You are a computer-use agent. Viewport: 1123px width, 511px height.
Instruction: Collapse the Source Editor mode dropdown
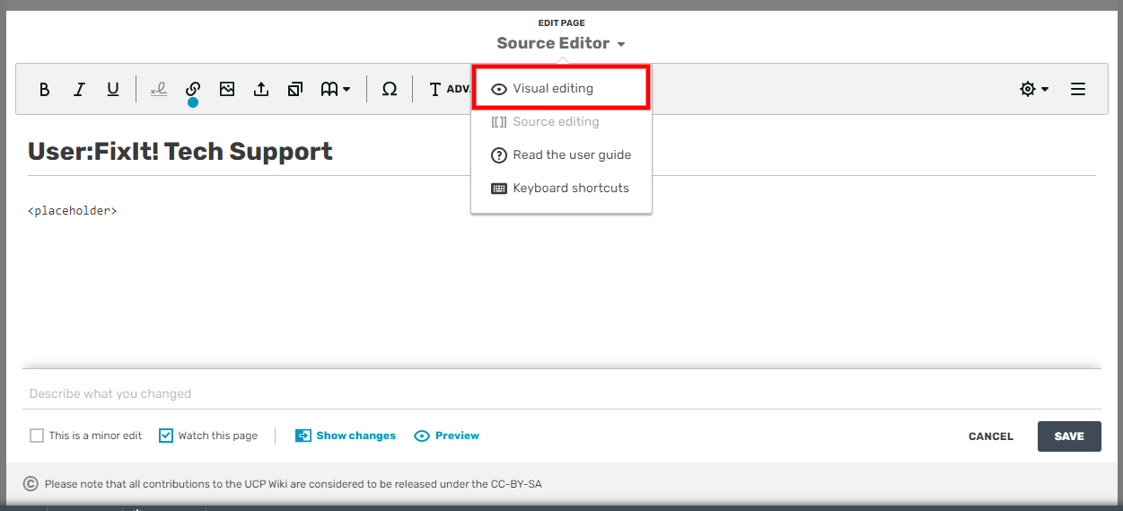point(561,43)
